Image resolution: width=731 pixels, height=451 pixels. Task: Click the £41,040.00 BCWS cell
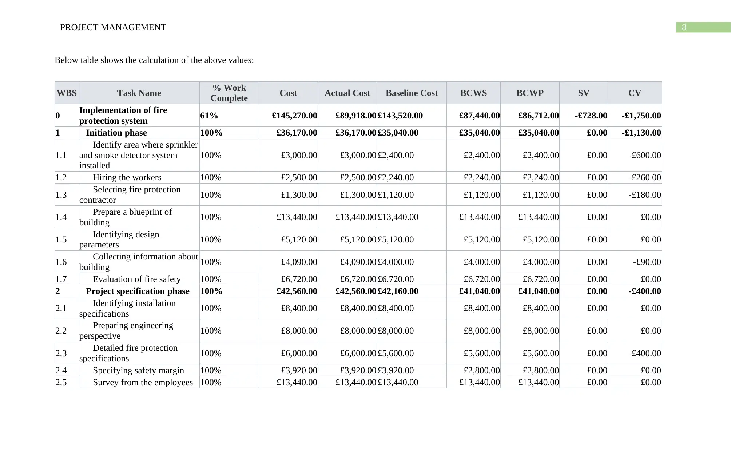[x=473, y=291]
